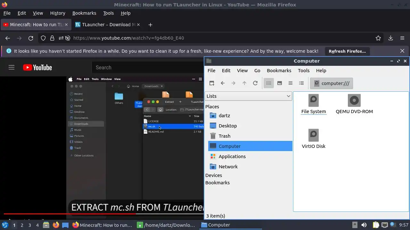Click the computer:/// path button
410x230 pixels.
point(332,83)
